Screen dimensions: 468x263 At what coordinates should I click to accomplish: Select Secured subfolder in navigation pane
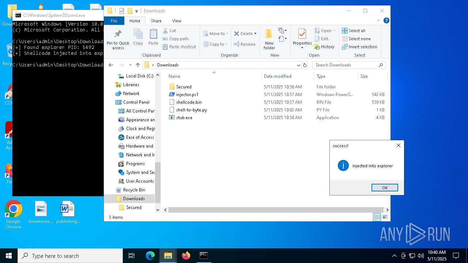pyautogui.click(x=133, y=207)
